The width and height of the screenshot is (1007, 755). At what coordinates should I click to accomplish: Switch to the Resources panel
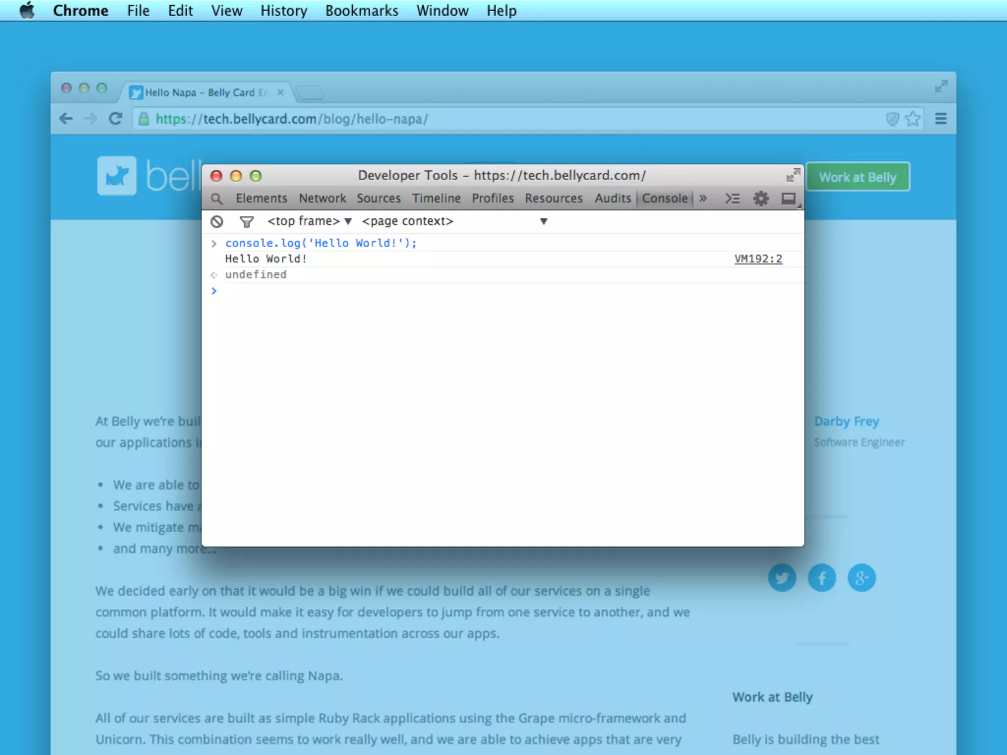(x=554, y=198)
